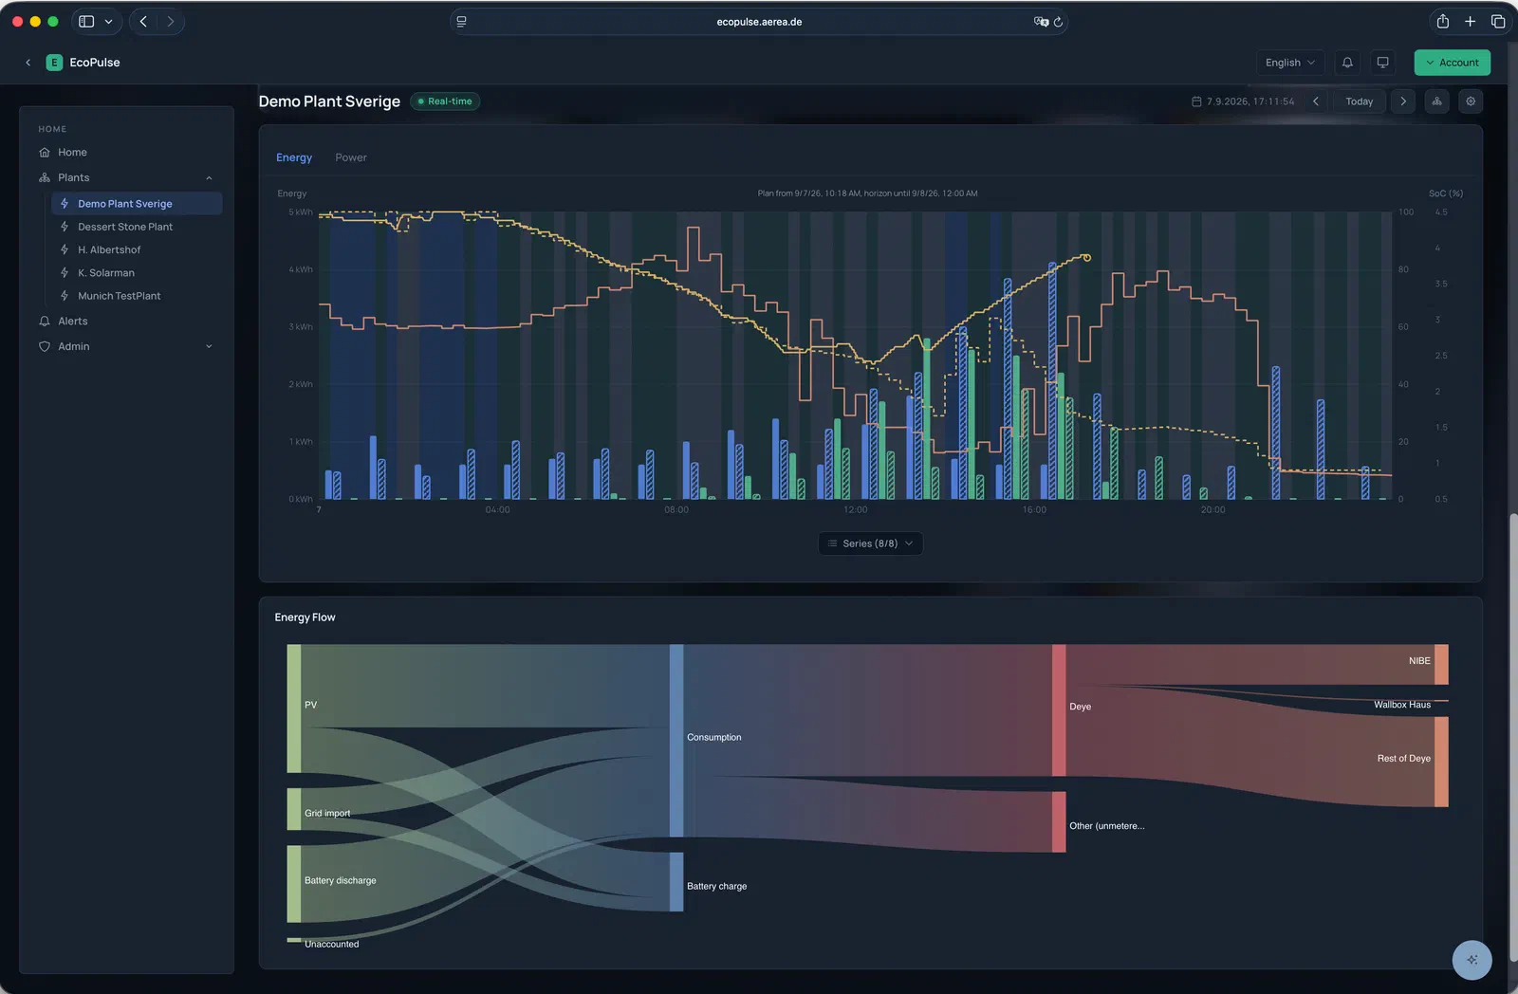The image size is (1518, 994).
Task: Click the PV node in Energy Flow
Action: click(294, 709)
